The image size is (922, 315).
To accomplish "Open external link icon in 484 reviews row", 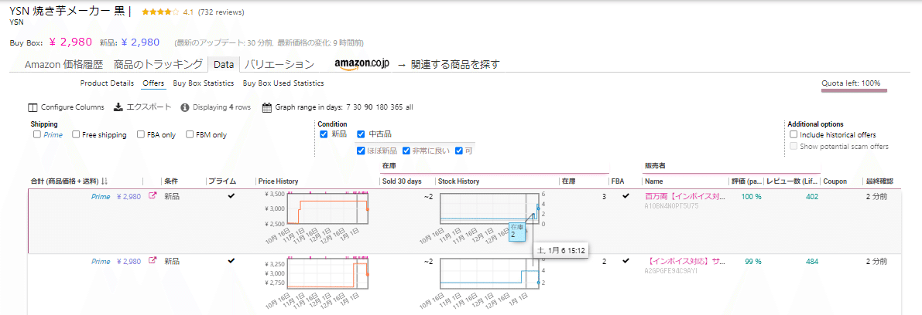I will (x=153, y=260).
